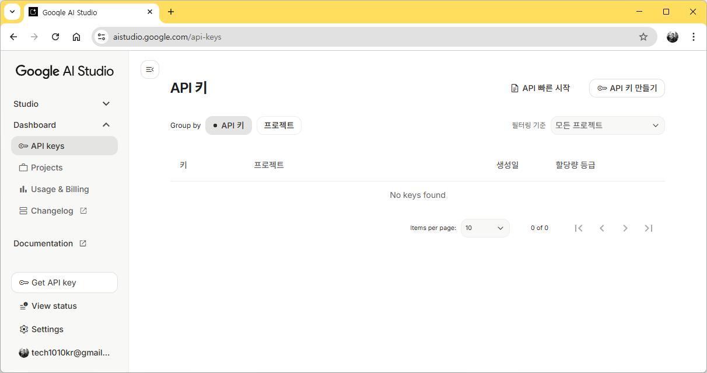The image size is (707, 373).
Task: Open View status in the sidebar
Action: [64, 306]
